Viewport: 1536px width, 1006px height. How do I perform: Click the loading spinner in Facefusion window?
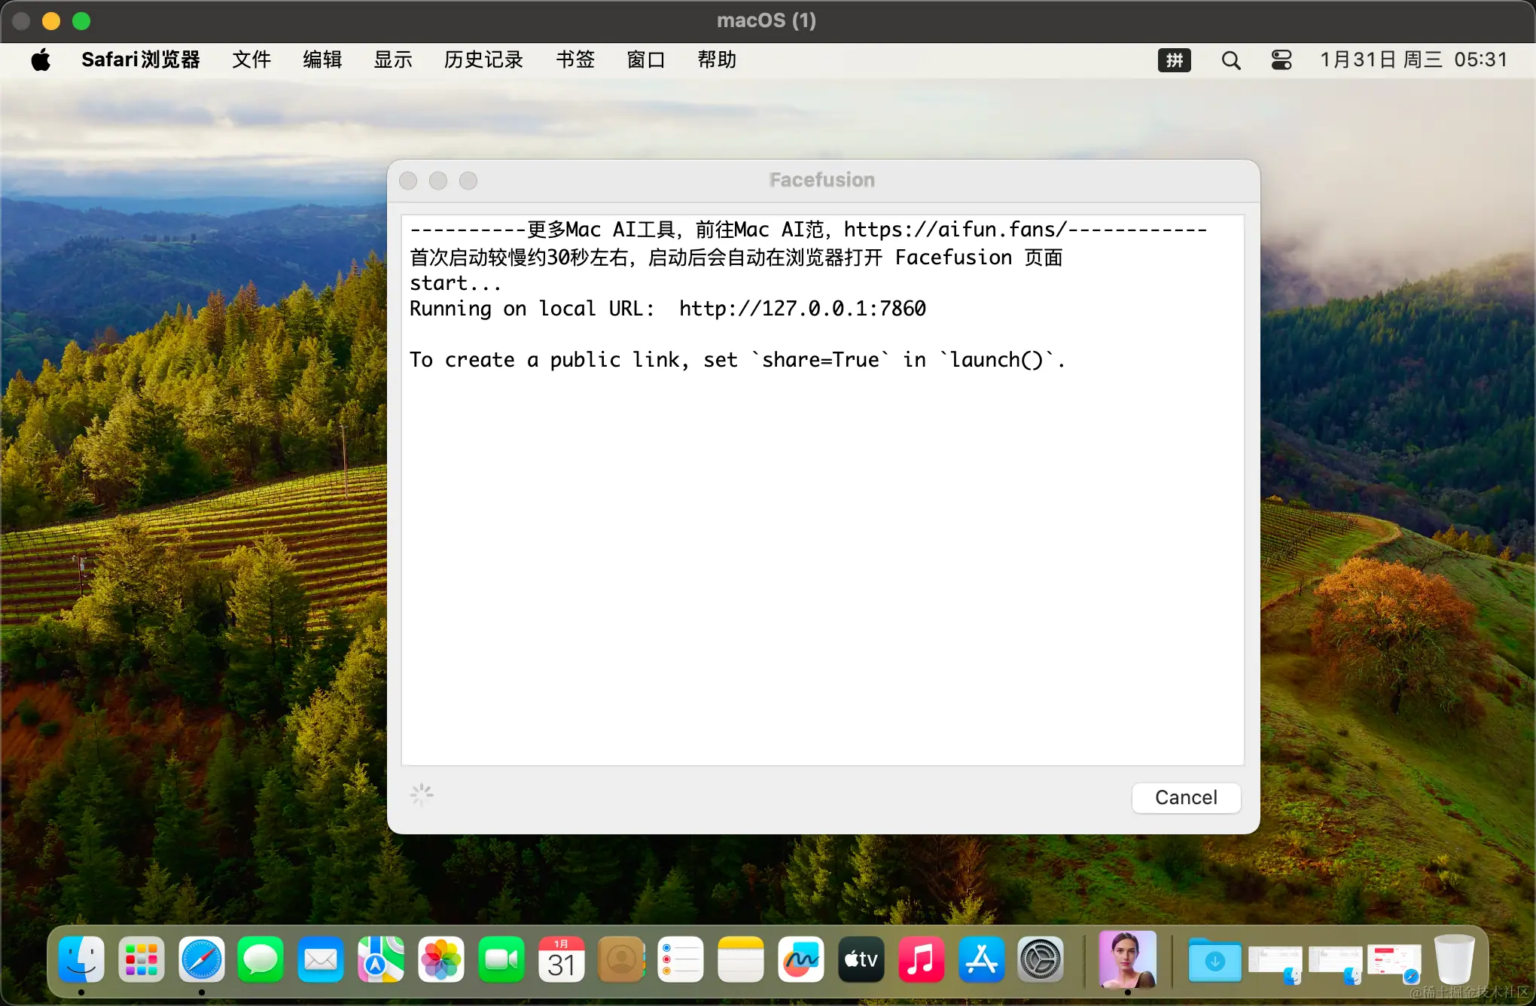tap(422, 794)
